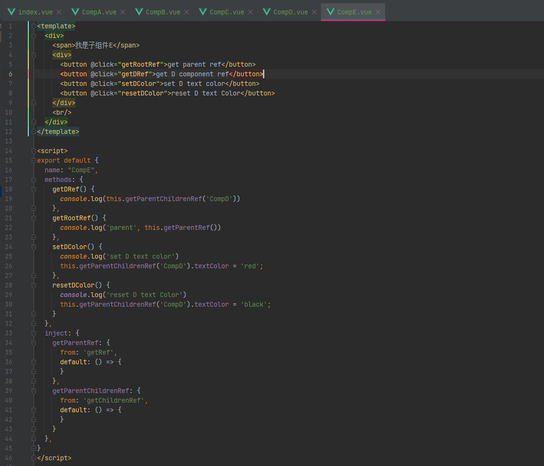The height and width of the screenshot is (466, 544).
Task: Close the CompB.vue tab
Action: (187, 12)
